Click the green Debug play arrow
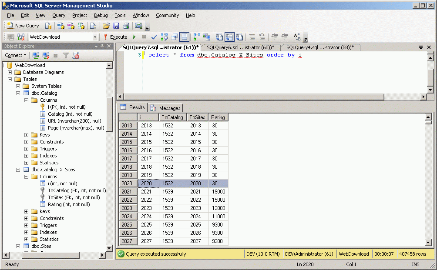Viewport: 437px width, 270px height. pyautogui.click(x=134, y=37)
